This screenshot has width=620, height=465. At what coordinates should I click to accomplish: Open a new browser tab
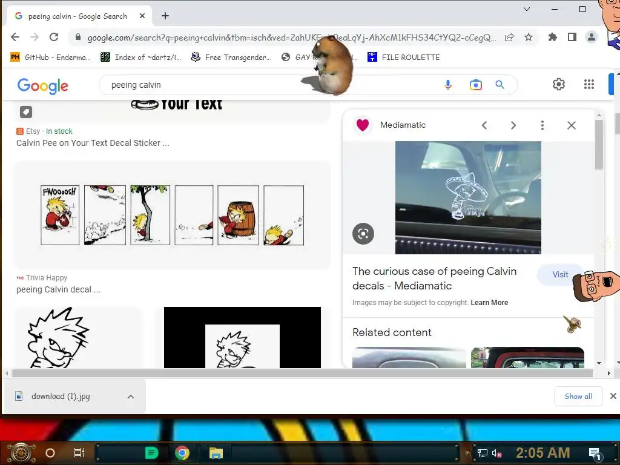[x=165, y=16]
